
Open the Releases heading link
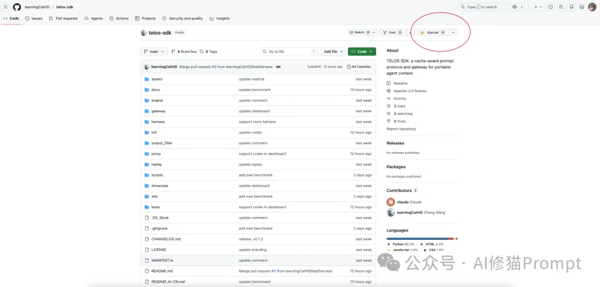click(x=396, y=143)
